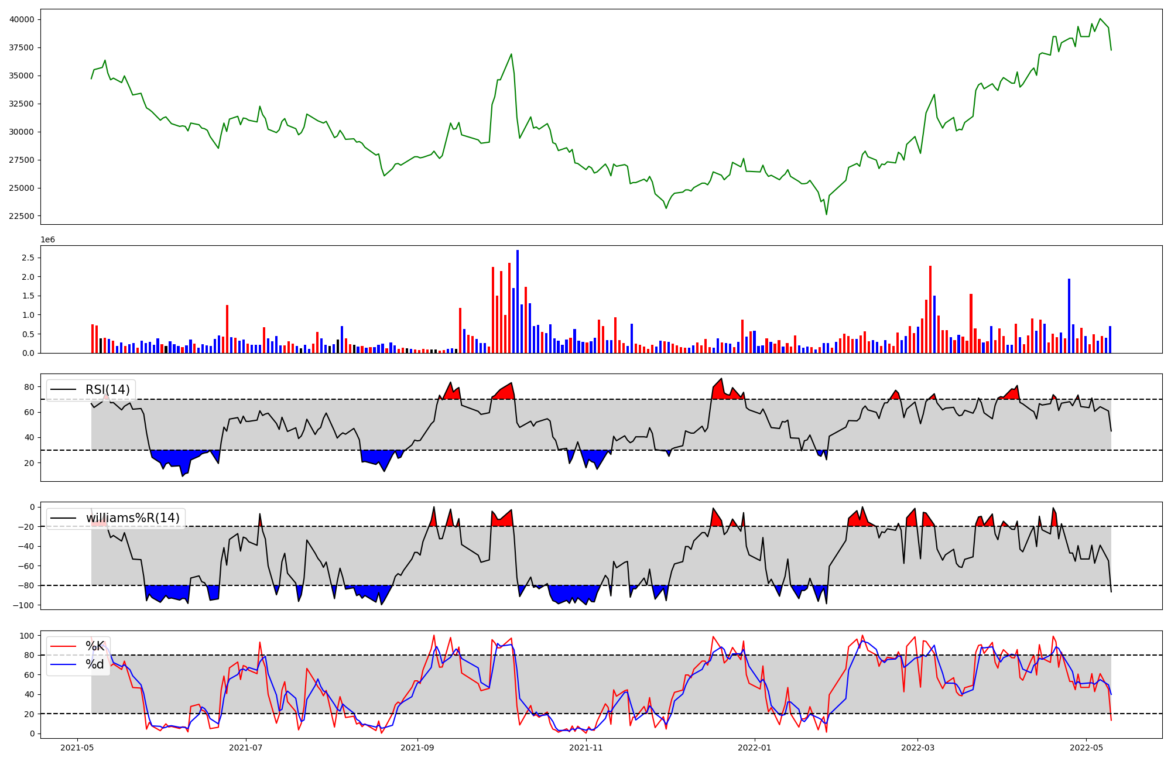Click the 2022-05 date tick label
The image size is (1171, 761).
point(1086,748)
